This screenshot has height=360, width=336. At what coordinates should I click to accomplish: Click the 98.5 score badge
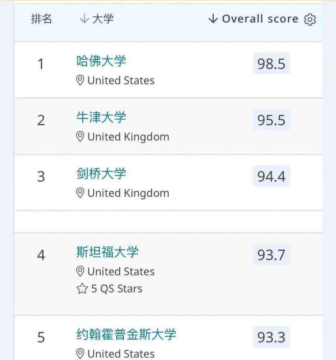click(271, 64)
